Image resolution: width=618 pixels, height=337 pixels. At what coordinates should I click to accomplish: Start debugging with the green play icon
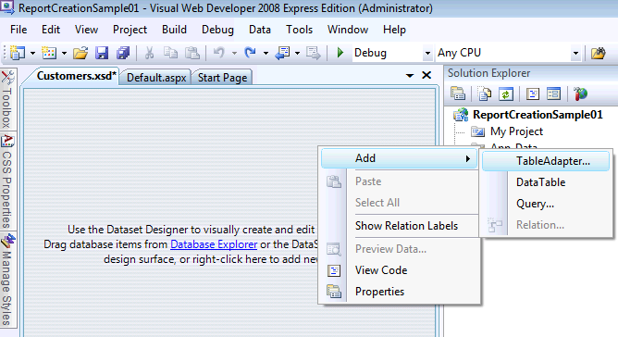[340, 53]
